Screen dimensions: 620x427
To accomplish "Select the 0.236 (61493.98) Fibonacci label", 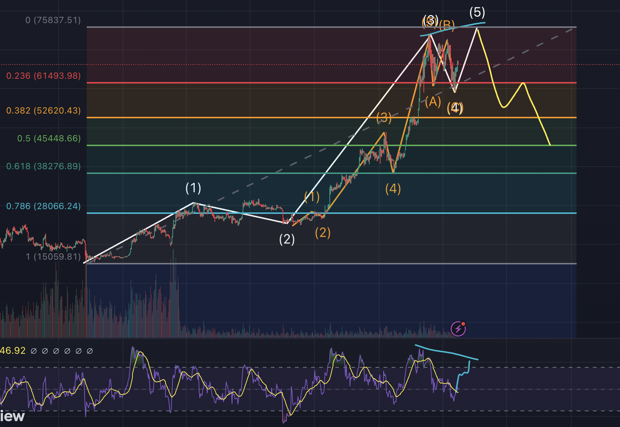I will 43,76.
